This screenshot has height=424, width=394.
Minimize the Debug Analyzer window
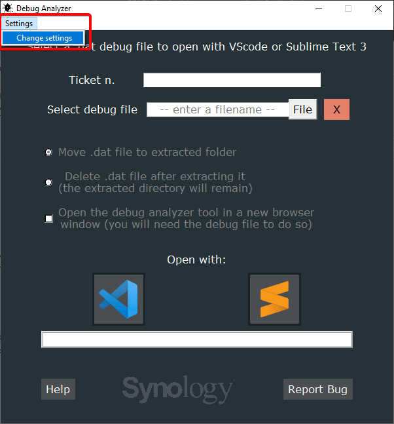(x=319, y=9)
